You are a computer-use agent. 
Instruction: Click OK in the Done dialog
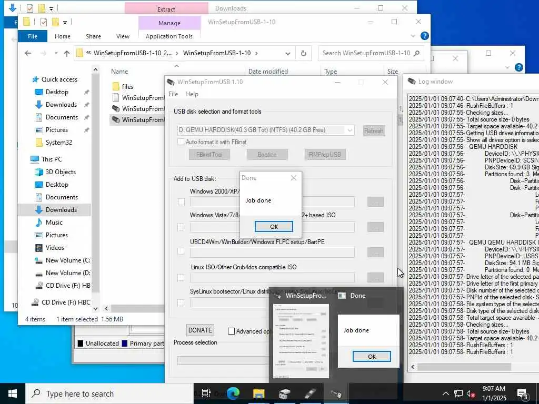(274, 227)
